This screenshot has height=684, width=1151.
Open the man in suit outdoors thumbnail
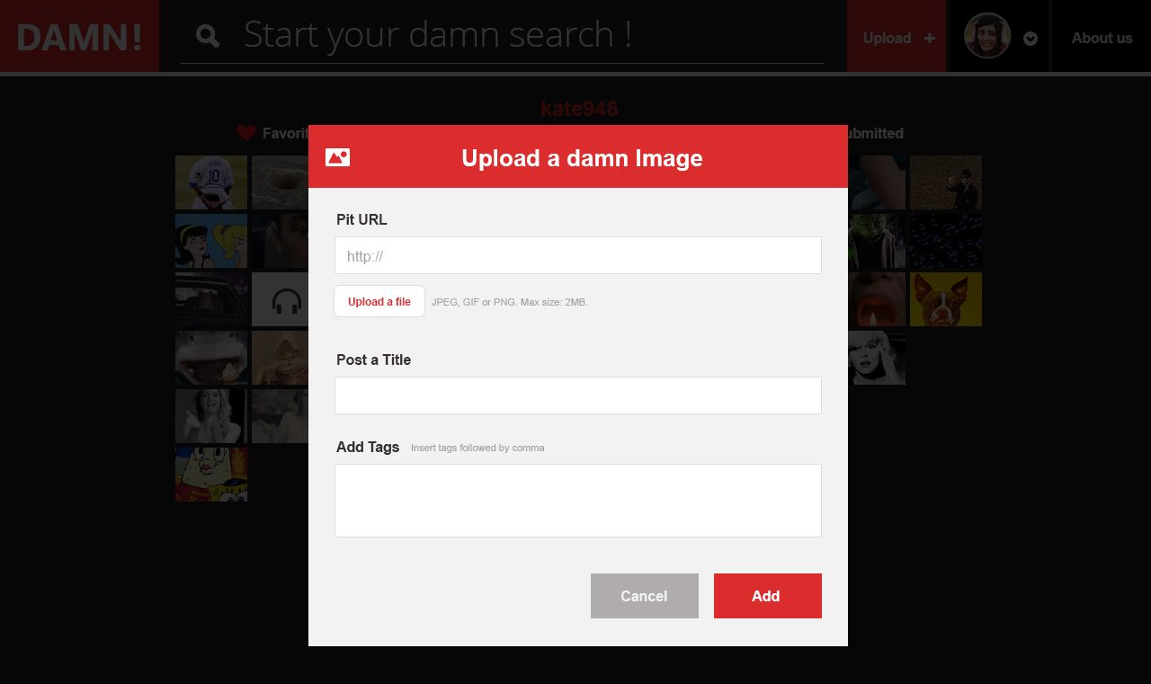point(946,182)
